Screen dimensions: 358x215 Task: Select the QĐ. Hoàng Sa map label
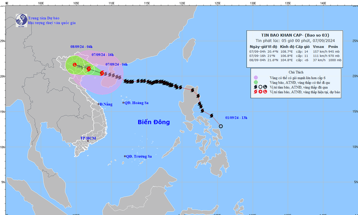pos(139,102)
